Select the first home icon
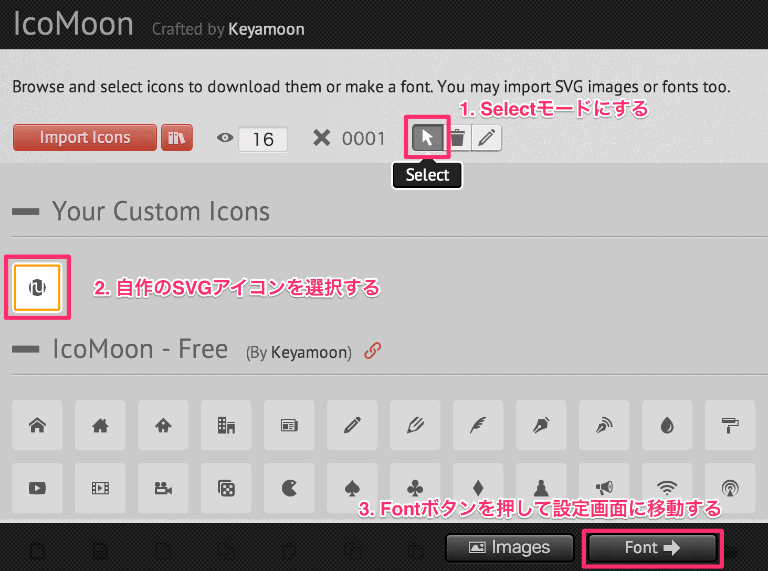This screenshot has width=768, height=571. coord(37,425)
